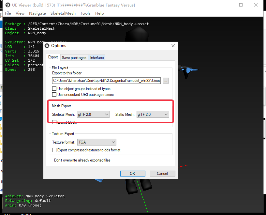Open the Skeletal Mesh format dropdown
Viewport: 266px width, 215px height.
coord(93,115)
